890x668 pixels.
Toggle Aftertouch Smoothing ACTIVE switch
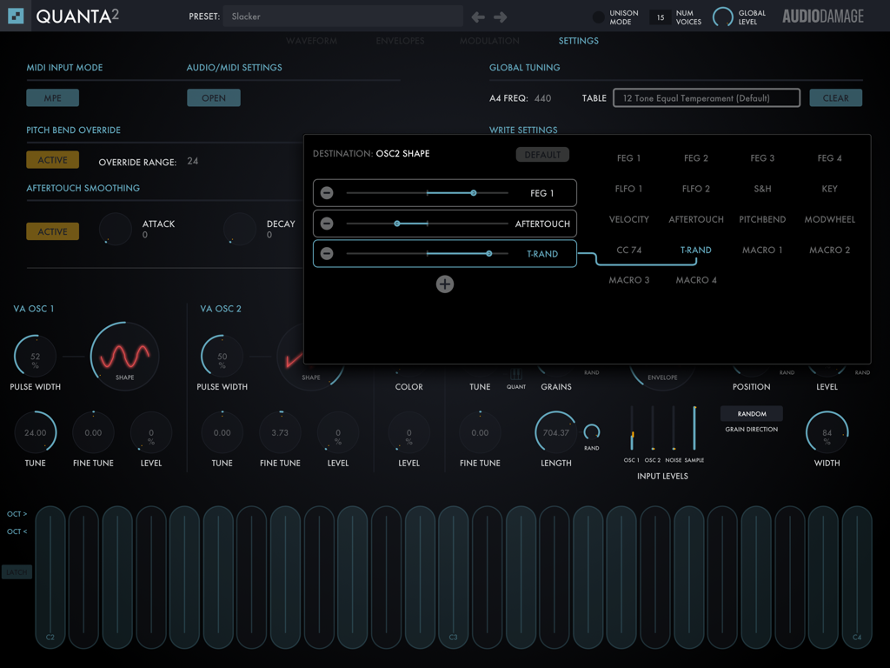tap(52, 230)
